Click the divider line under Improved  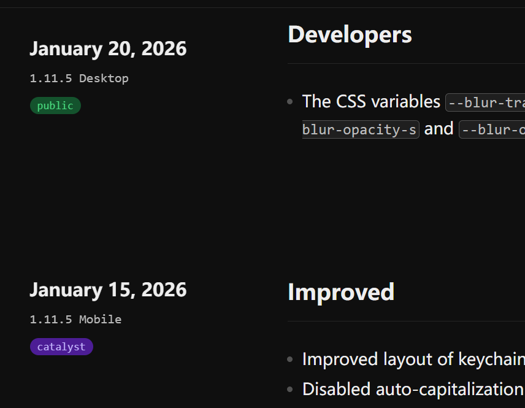pyautogui.click(x=406, y=321)
